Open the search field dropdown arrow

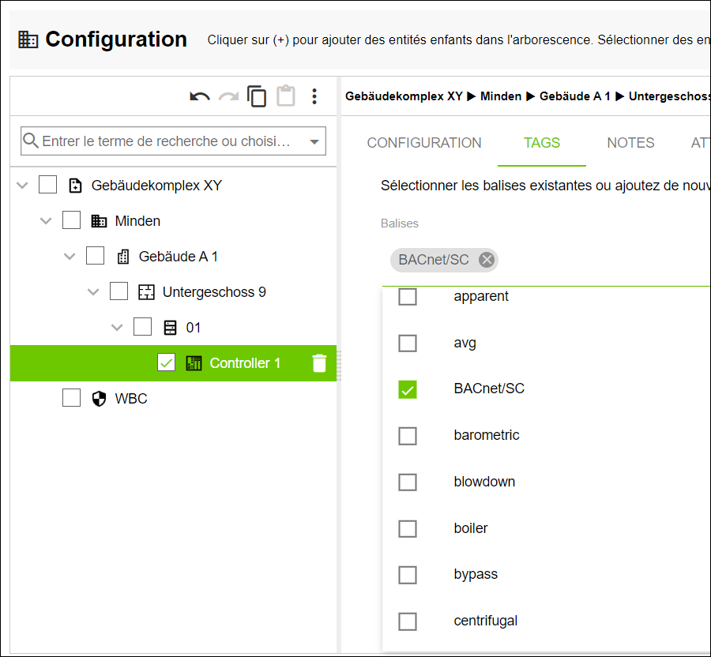click(314, 142)
